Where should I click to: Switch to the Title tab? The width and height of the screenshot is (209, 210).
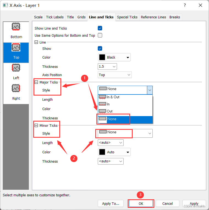click(70, 17)
